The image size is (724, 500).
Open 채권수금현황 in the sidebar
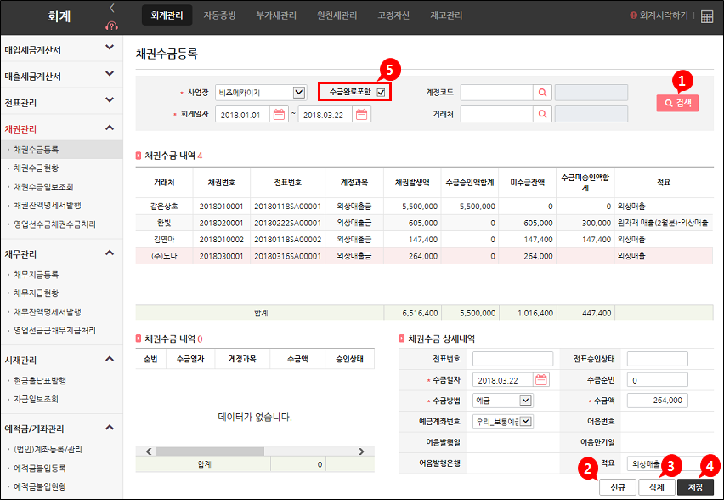coord(36,168)
